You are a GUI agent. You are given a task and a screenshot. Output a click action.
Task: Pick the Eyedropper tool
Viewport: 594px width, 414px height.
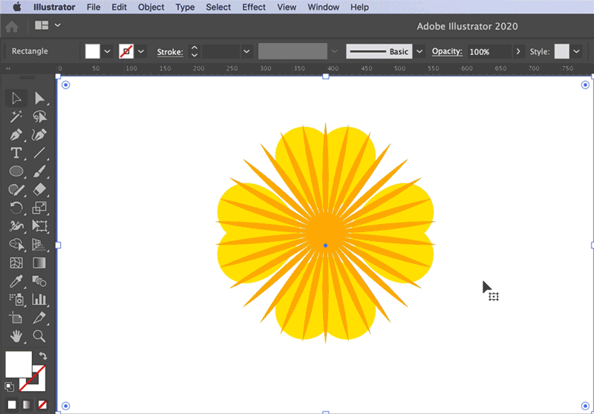click(16, 281)
